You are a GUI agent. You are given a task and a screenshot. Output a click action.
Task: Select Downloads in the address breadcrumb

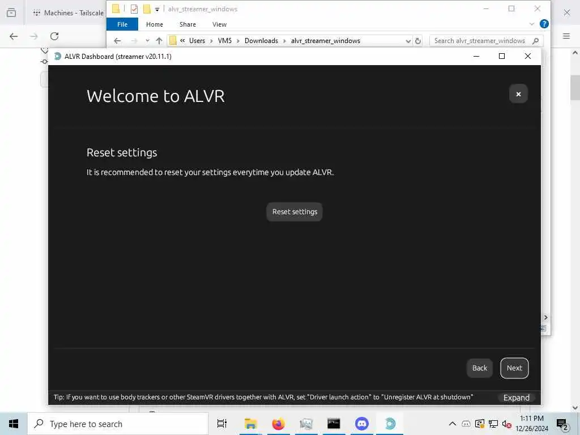(x=261, y=41)
